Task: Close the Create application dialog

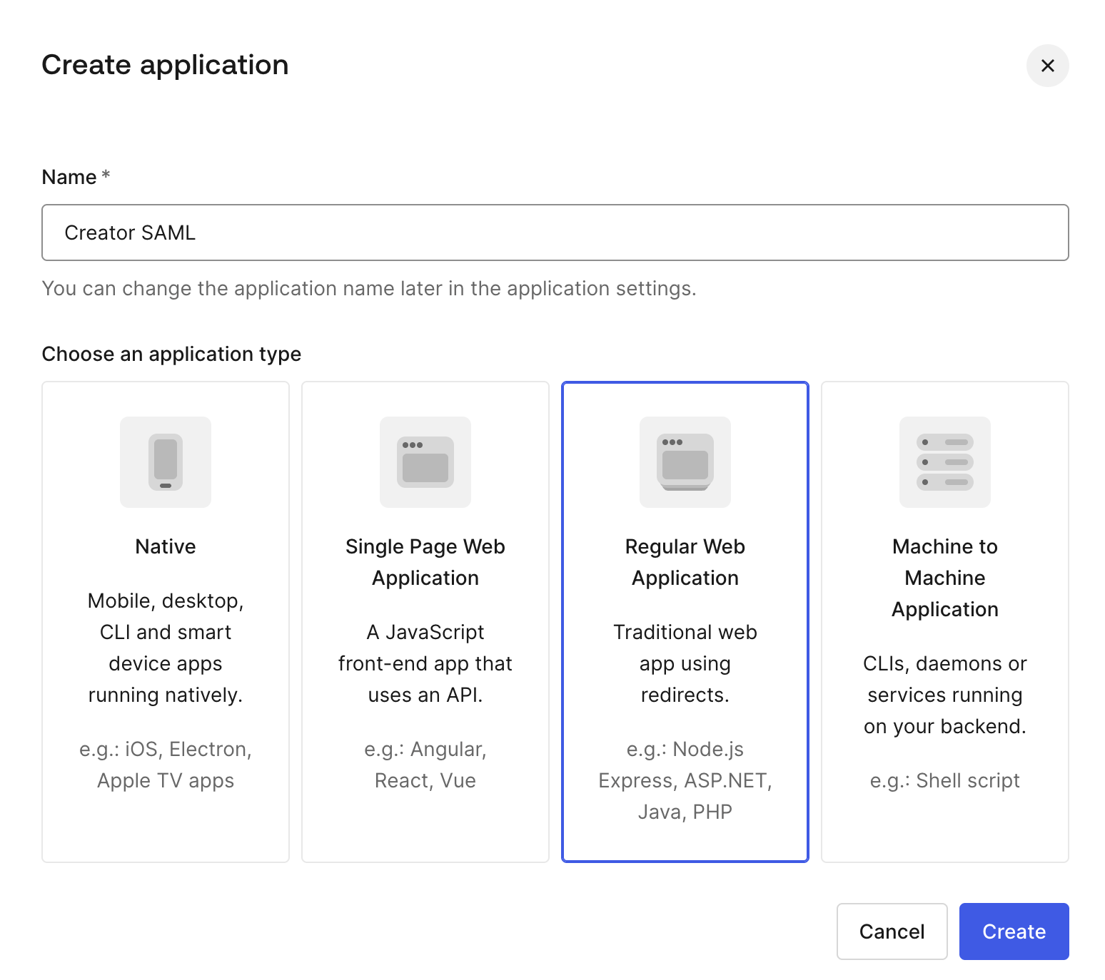Action: (1047, 66)
